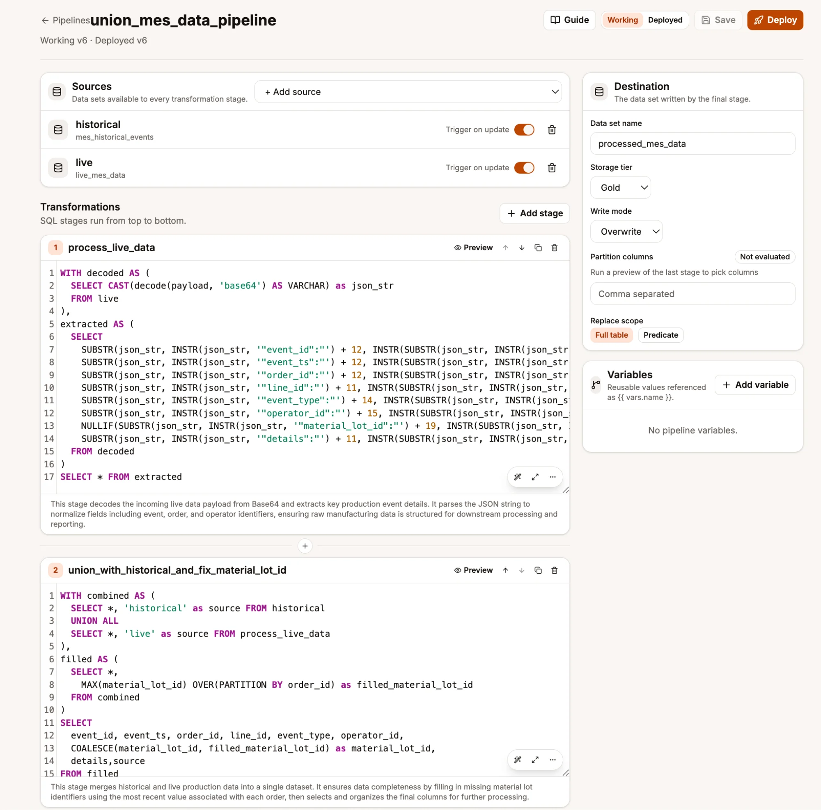Click the pipeline title union_mes_data_pipeline
This screenshot has height=810, width=821.
[x=183, y=21]
